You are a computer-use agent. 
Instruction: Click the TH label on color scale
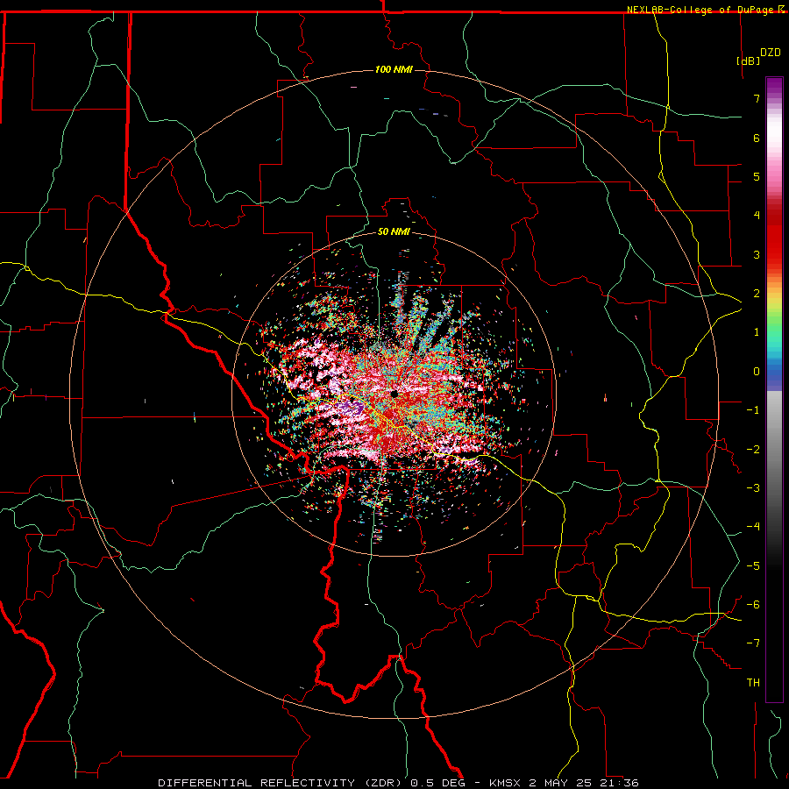[x=753, y=683]
